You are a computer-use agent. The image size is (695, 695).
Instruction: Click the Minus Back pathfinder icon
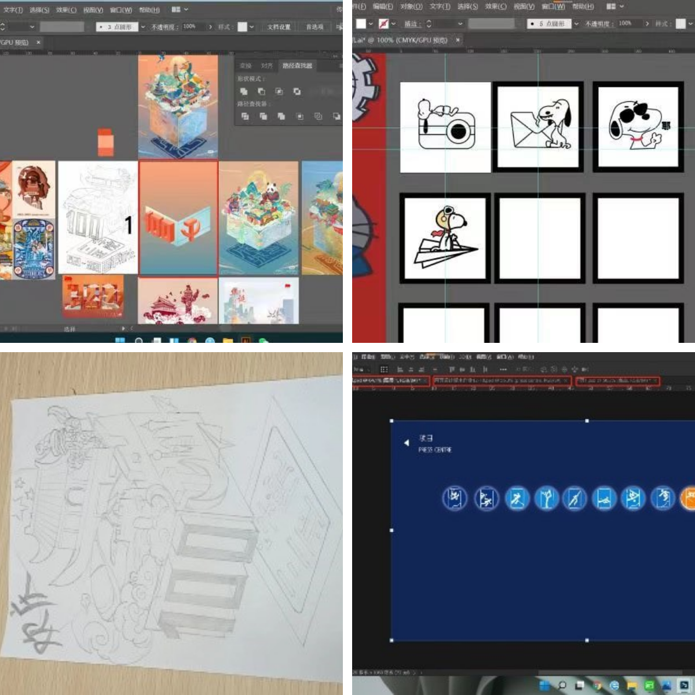(x=336, y=116)
